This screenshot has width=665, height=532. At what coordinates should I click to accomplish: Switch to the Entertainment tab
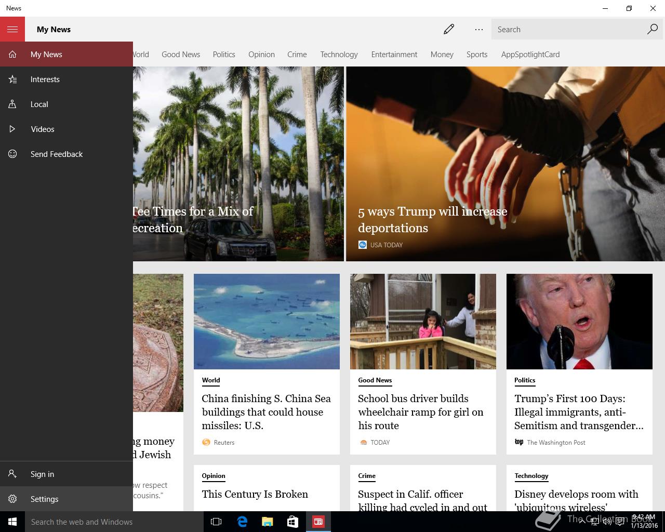click(x=394, y=54)
